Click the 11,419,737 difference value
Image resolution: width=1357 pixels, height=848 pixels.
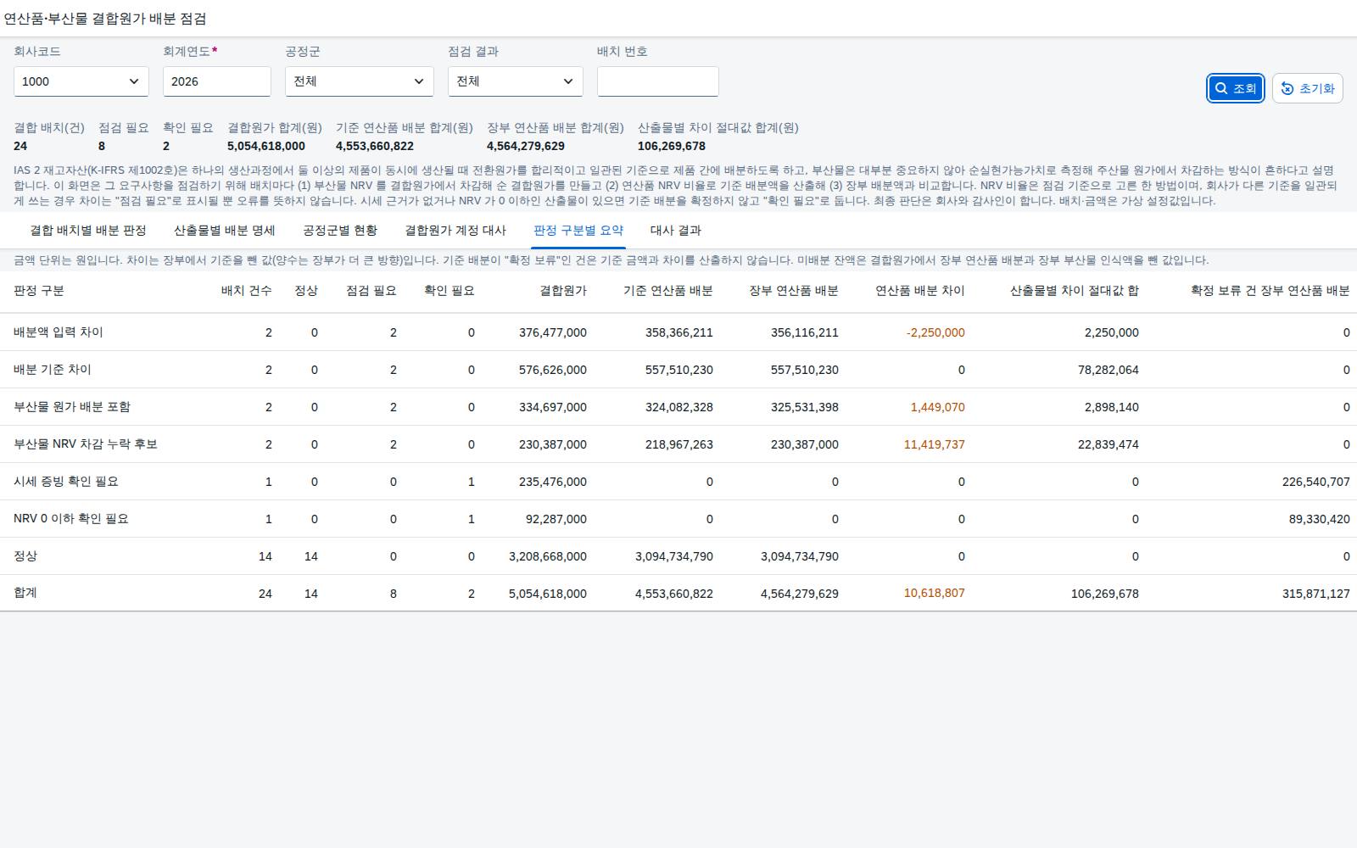coord(934,444)
